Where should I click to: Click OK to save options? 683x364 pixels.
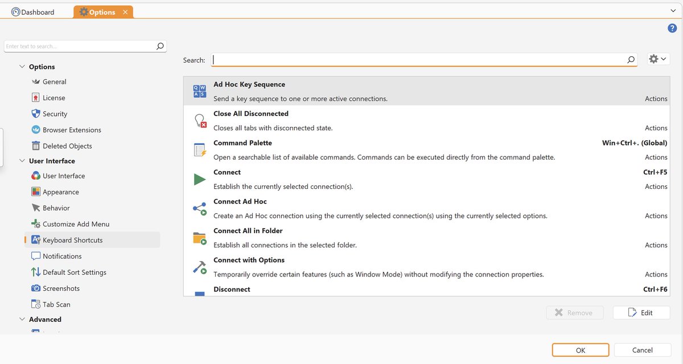click(581, 350)
